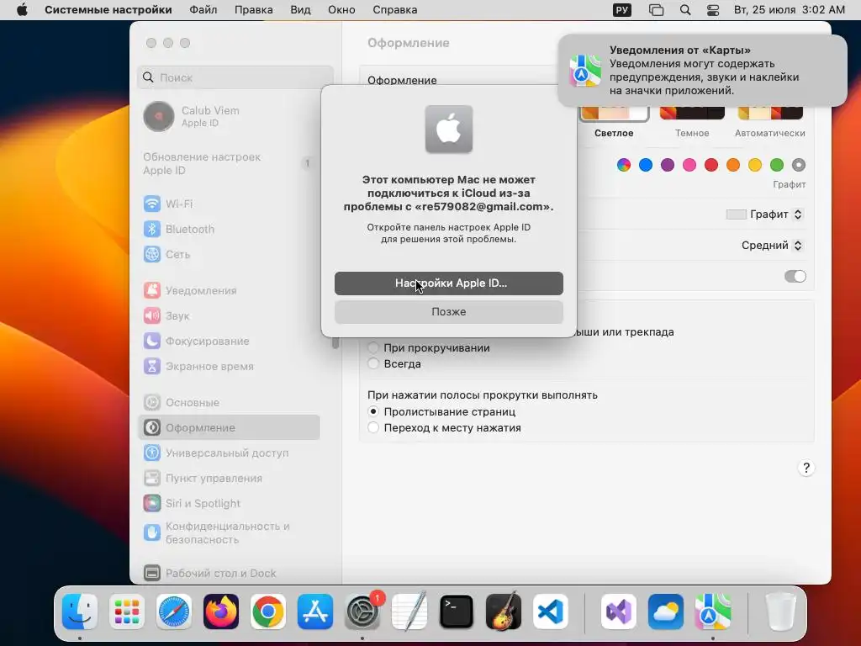Launch Safari from the Dock
Screen dimensions: 861x646
click(174, 612)
